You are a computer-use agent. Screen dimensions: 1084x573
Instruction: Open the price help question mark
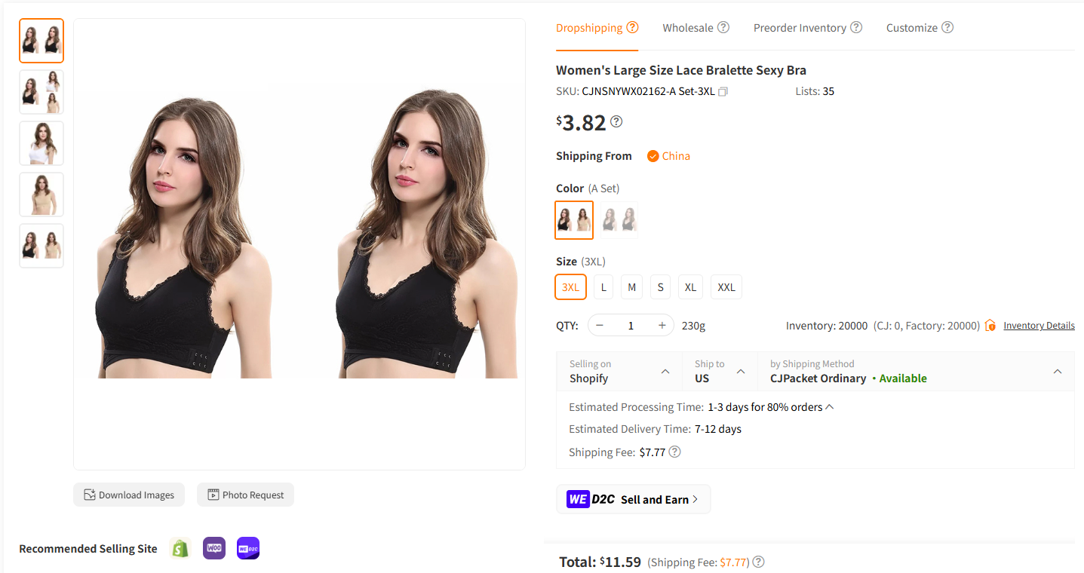coord(616,121)
